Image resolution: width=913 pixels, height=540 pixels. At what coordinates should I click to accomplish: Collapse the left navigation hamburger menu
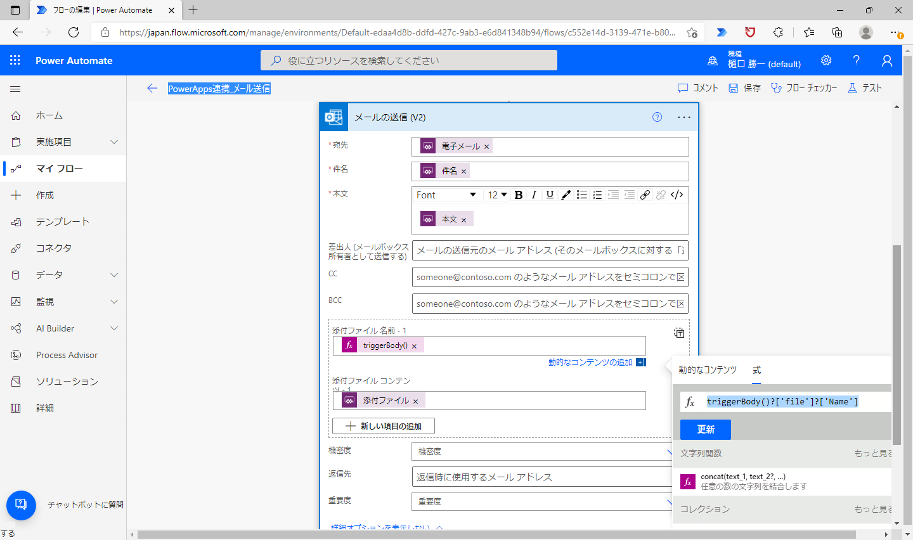pyautogui.click(x=16, y=89)
